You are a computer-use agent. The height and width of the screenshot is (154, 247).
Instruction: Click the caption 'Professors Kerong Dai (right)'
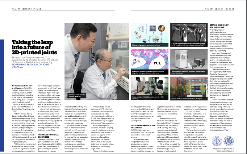tap(77, 95)
